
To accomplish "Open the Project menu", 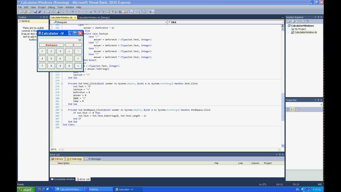I will pos(42,7).
